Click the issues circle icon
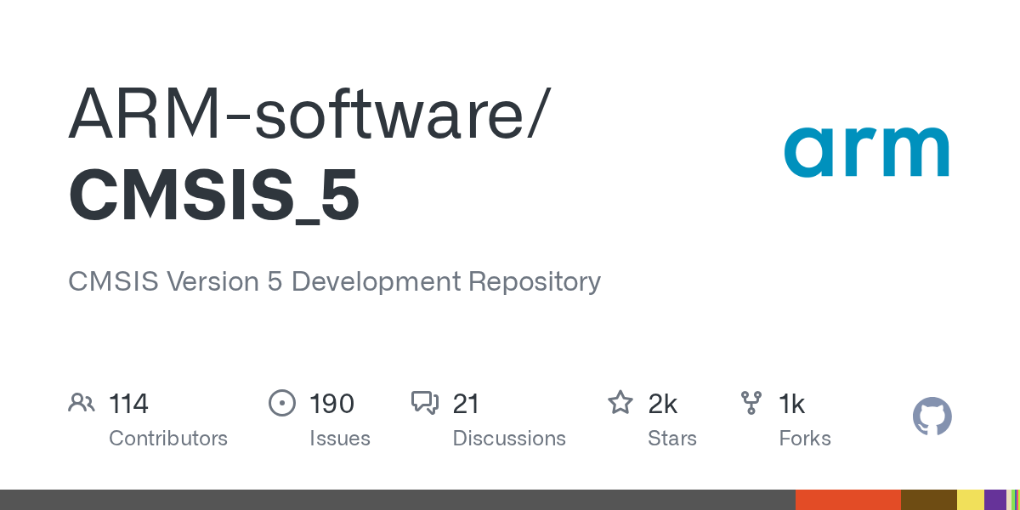This screenshot has height=510, width=1020. pos(282,403)
